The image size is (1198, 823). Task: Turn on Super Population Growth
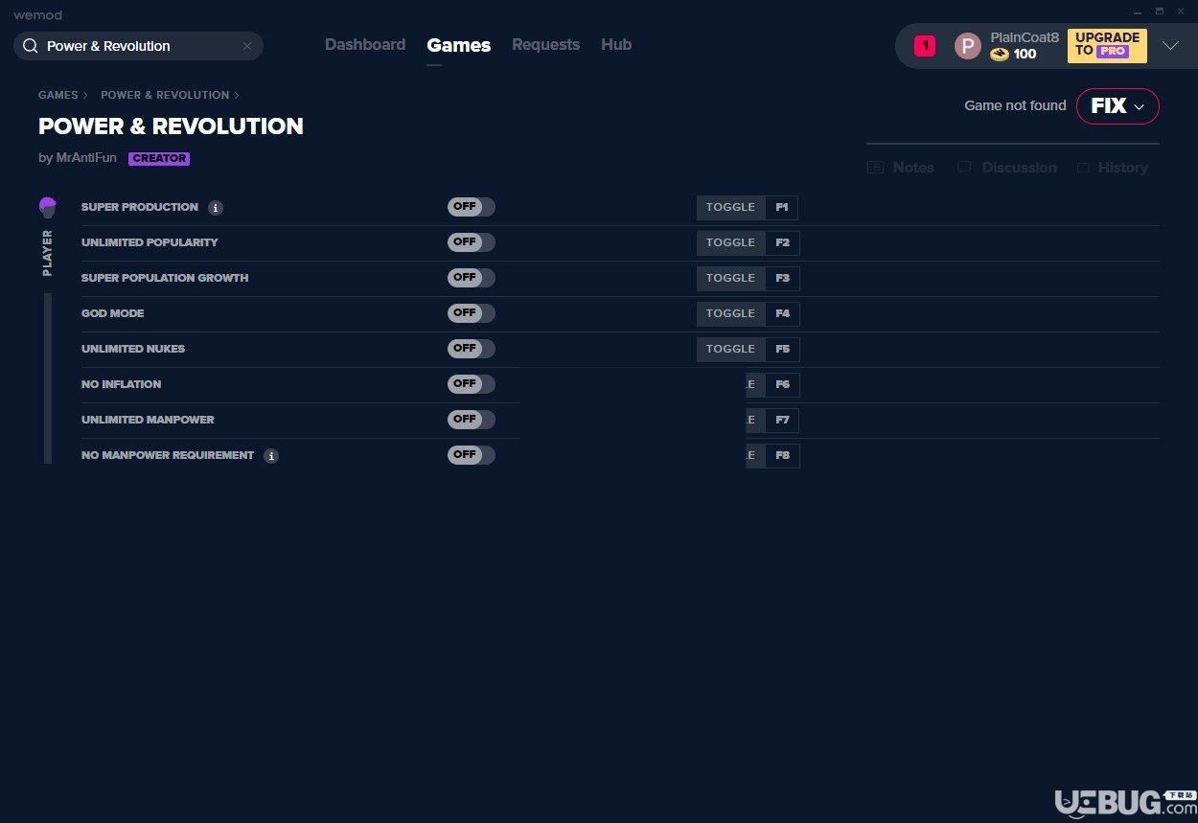[x=472, y=278]
